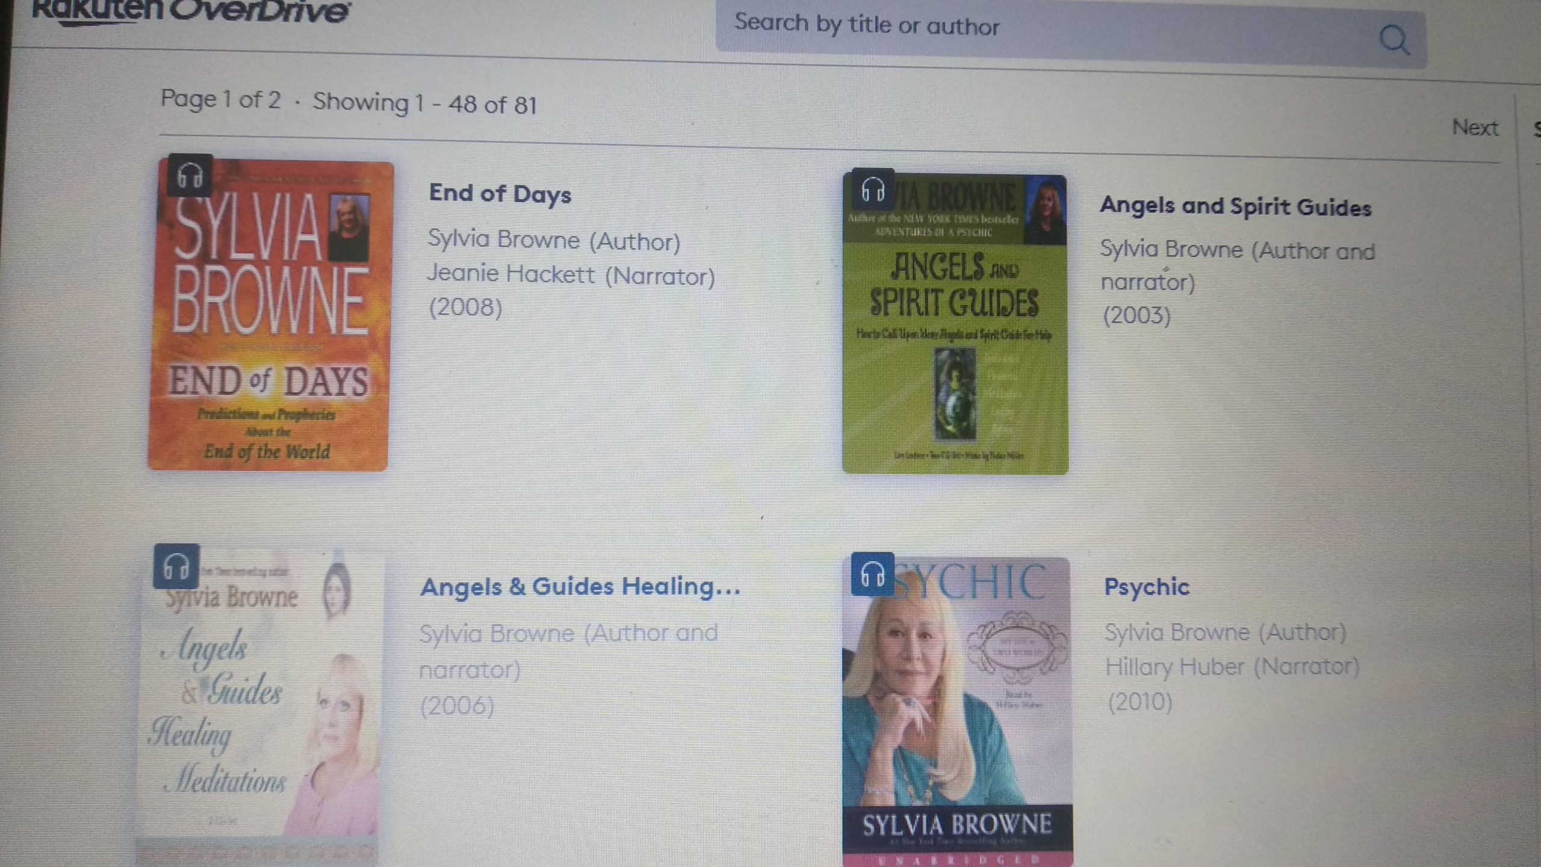Click Sylvia Browne author under End of Days

[504, 240]
